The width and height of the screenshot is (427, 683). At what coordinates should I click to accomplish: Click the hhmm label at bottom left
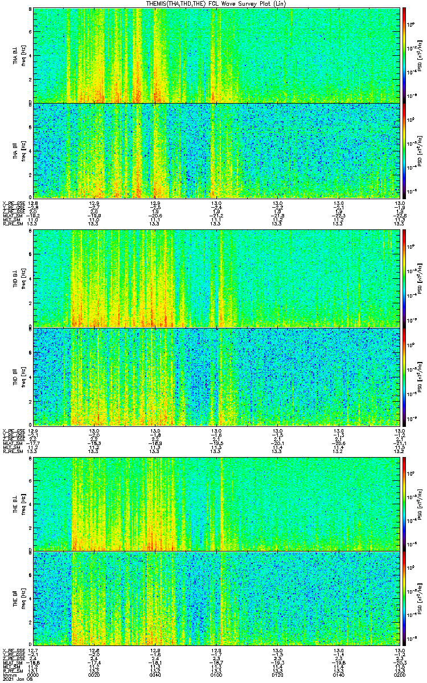[9, 674]
